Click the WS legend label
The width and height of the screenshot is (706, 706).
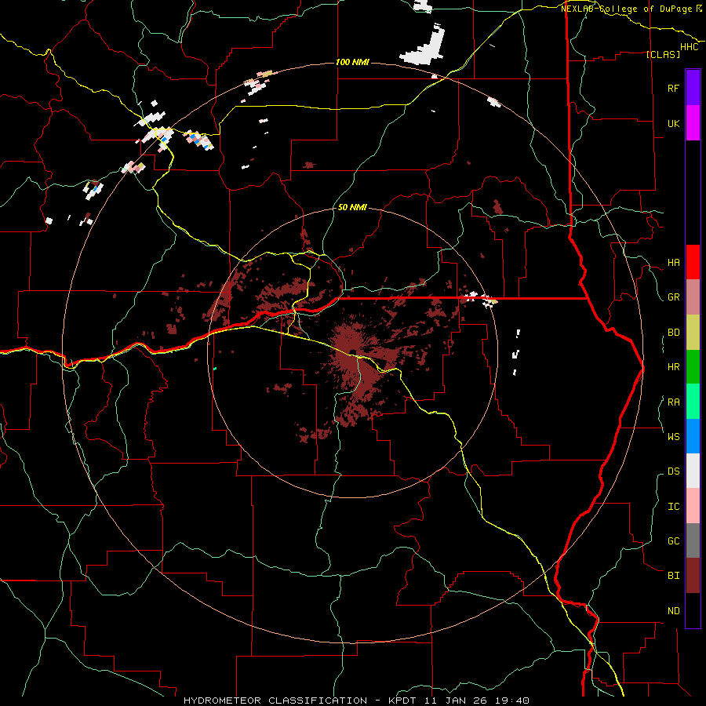pyautogui.click(x=673, y=436)
